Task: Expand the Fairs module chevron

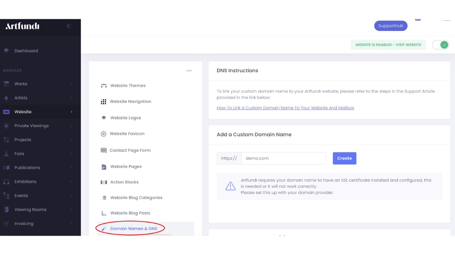Action: [x=71, y=154]
